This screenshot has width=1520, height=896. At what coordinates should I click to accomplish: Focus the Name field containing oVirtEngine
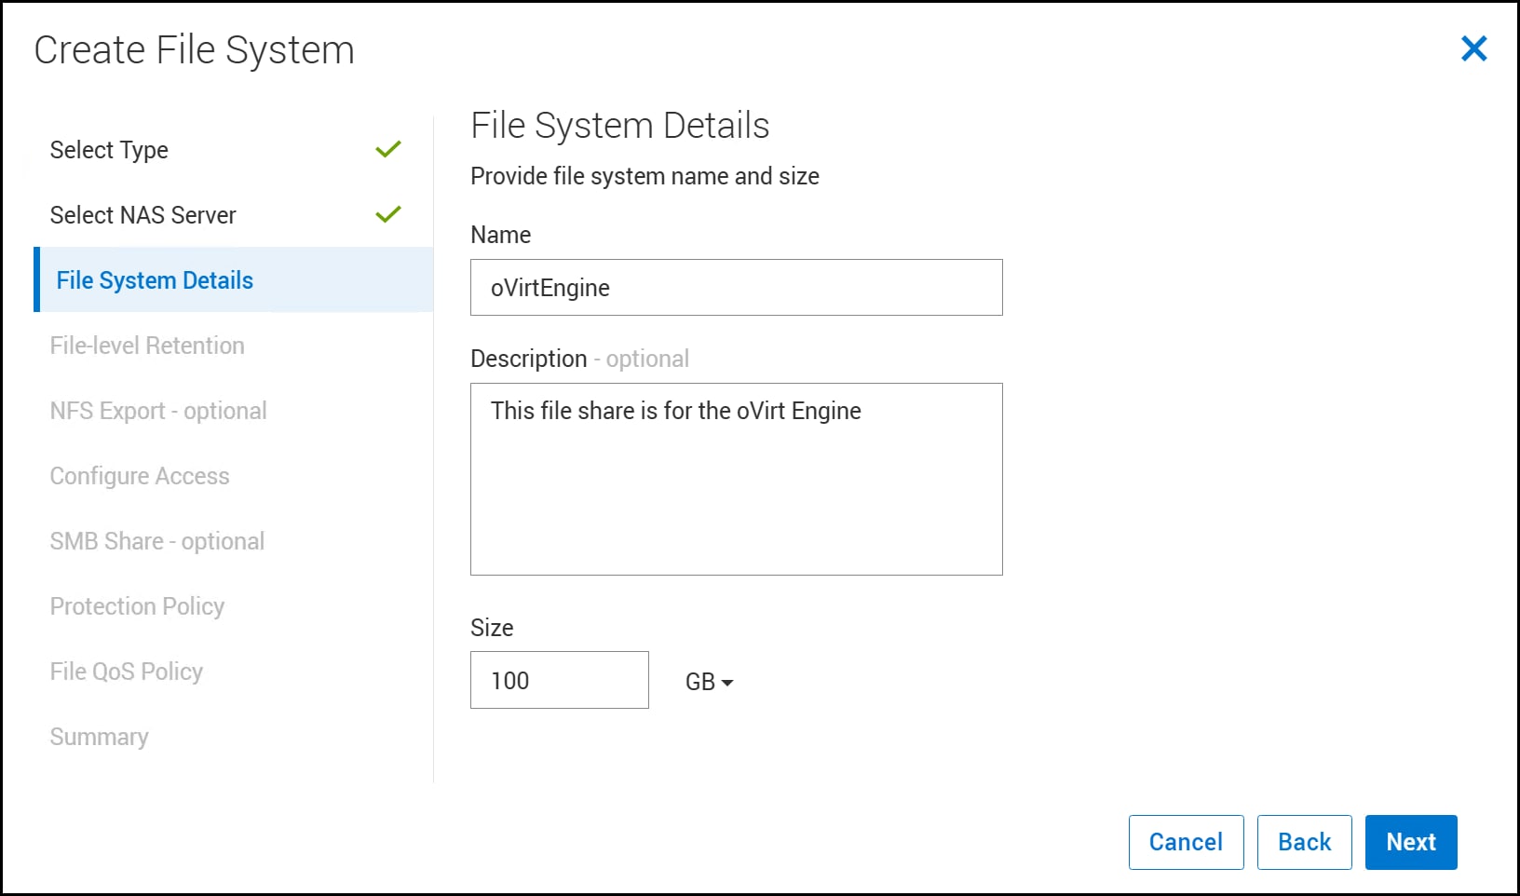coord(737,288)
